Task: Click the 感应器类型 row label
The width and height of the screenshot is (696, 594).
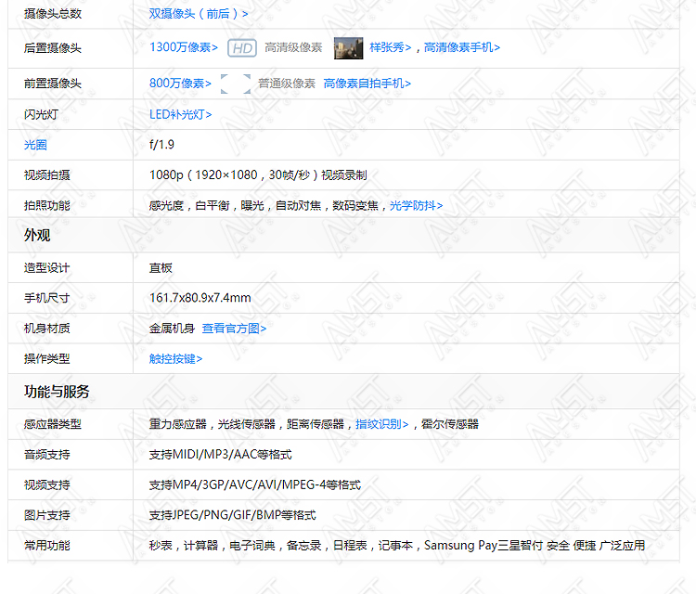Action: click(53, 424)
